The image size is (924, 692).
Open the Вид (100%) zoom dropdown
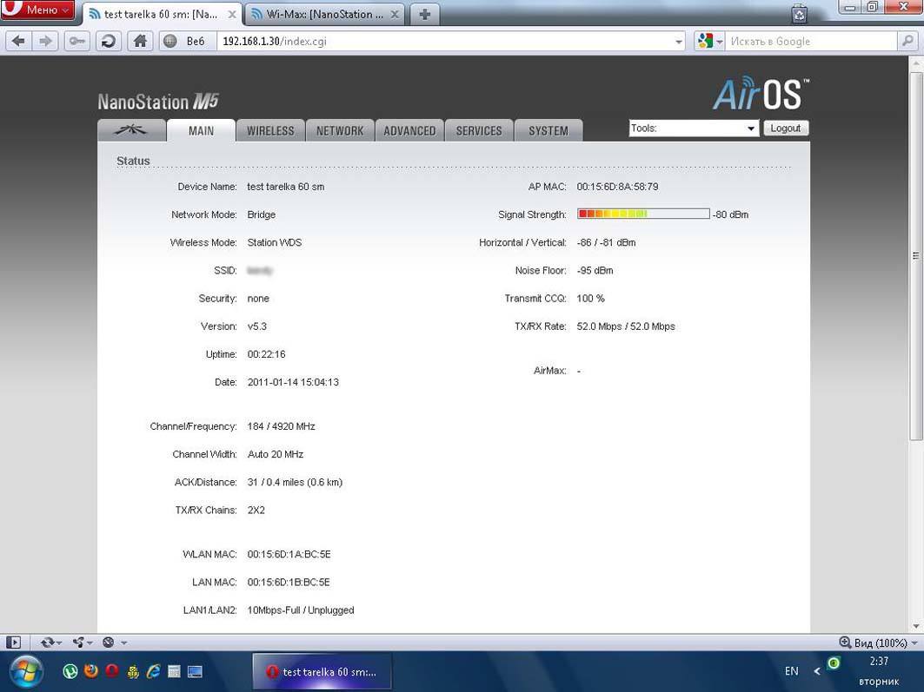click(x=879, y=643)
